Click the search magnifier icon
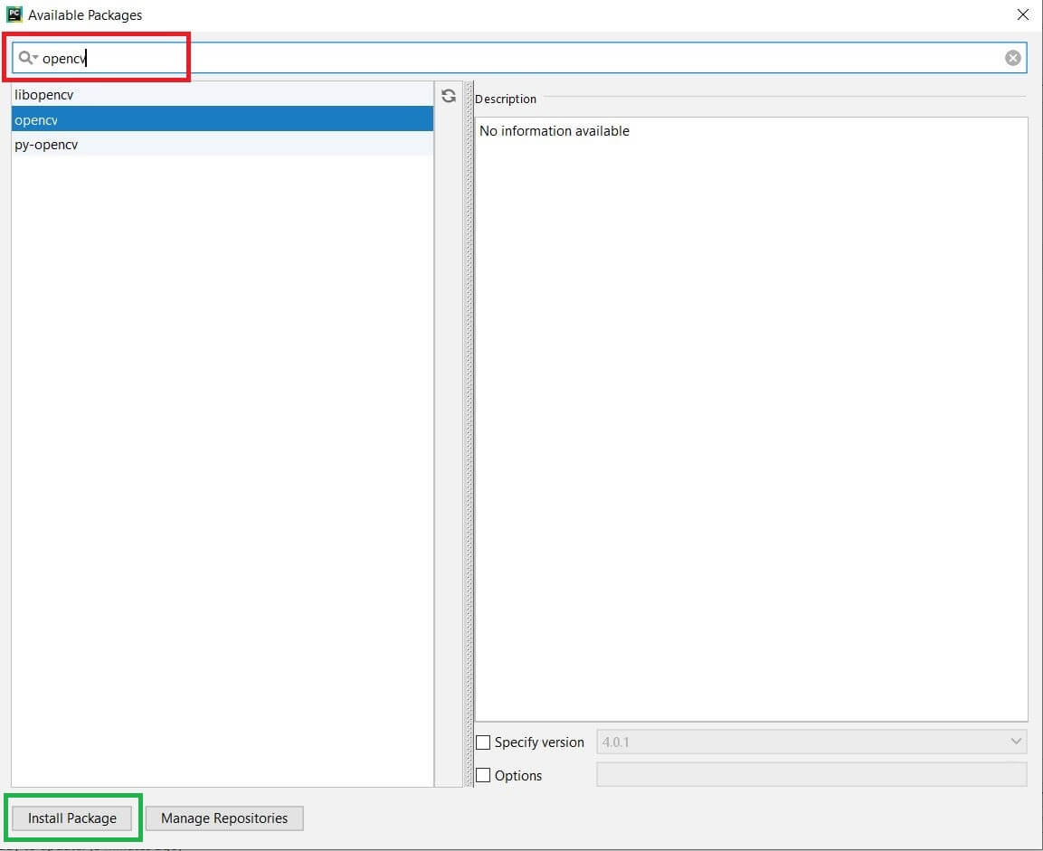 (26, 58)
